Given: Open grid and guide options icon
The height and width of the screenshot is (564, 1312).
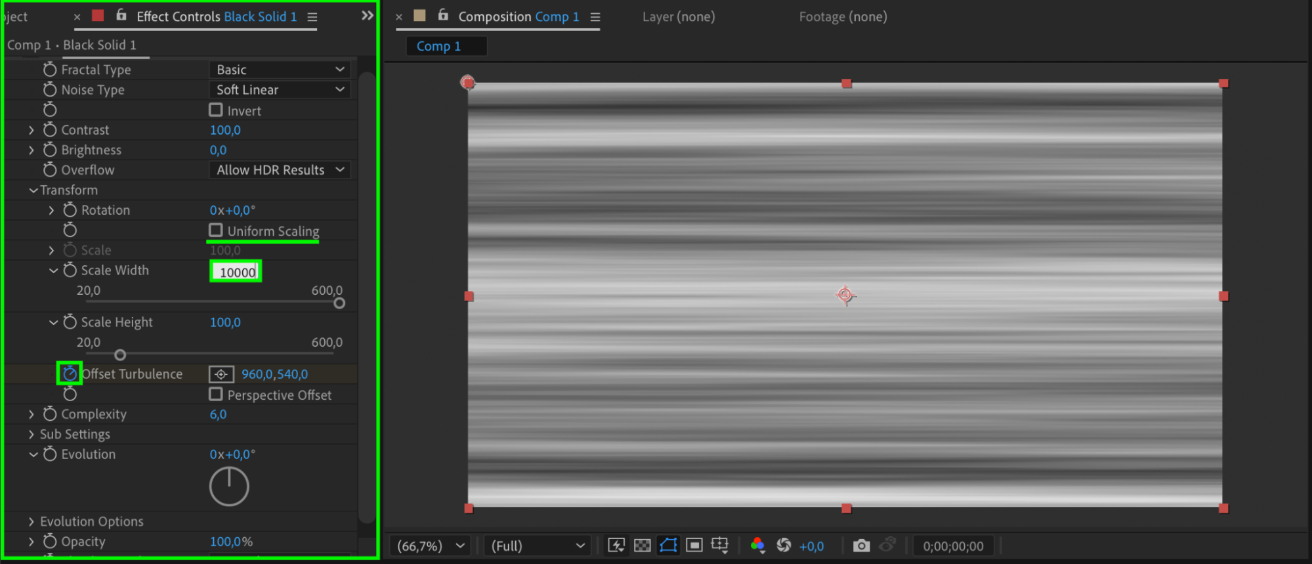Looking at the screenshot, I should tap(721, 545).
